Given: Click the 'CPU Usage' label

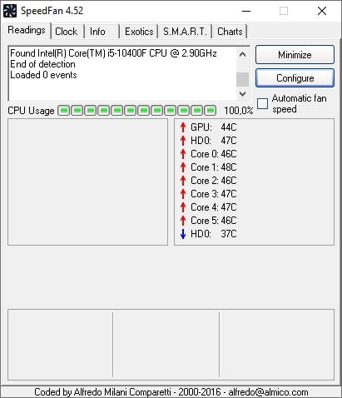Looking at the screenshot, I should coord(31,111).
